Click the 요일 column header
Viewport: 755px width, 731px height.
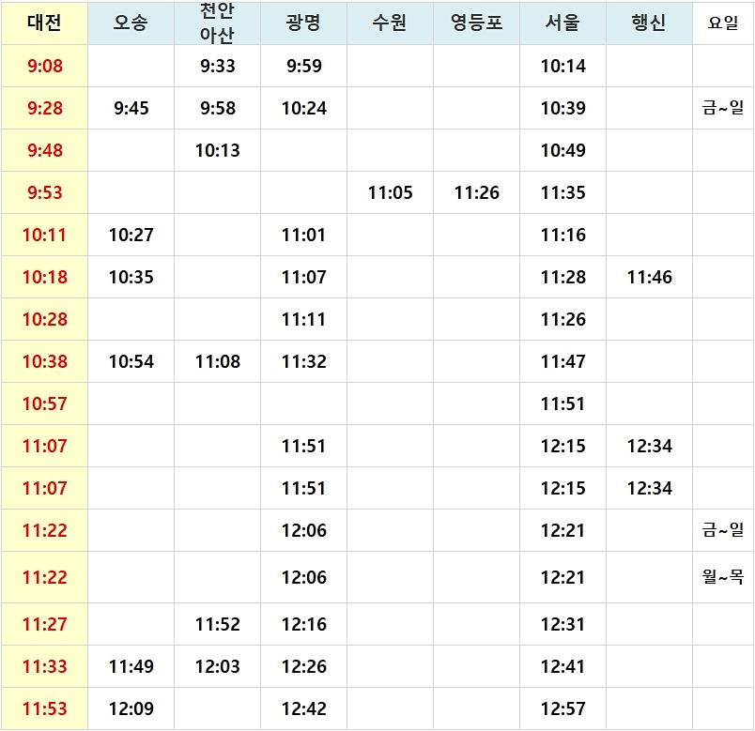coord(723,23)
